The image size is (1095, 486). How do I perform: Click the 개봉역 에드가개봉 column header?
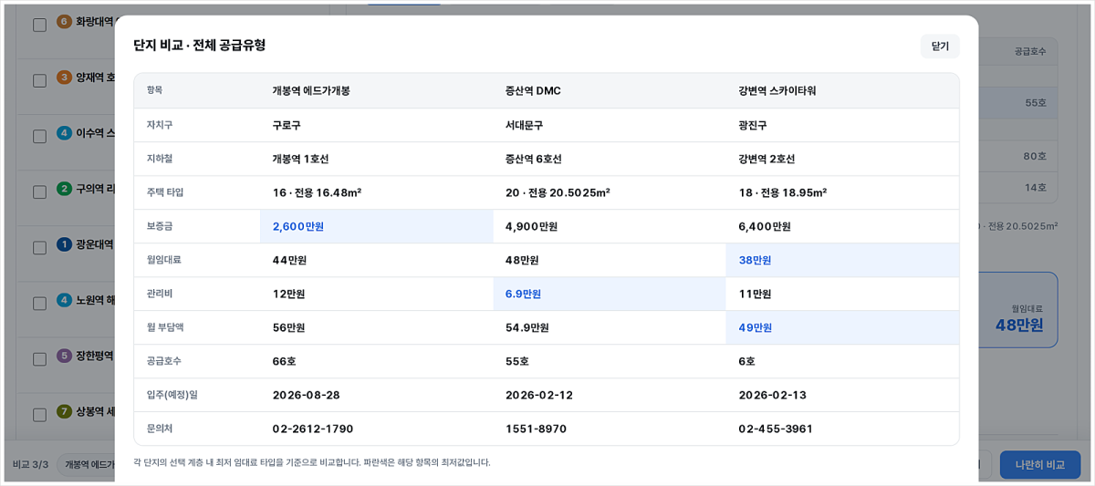[x=311, y=91]
